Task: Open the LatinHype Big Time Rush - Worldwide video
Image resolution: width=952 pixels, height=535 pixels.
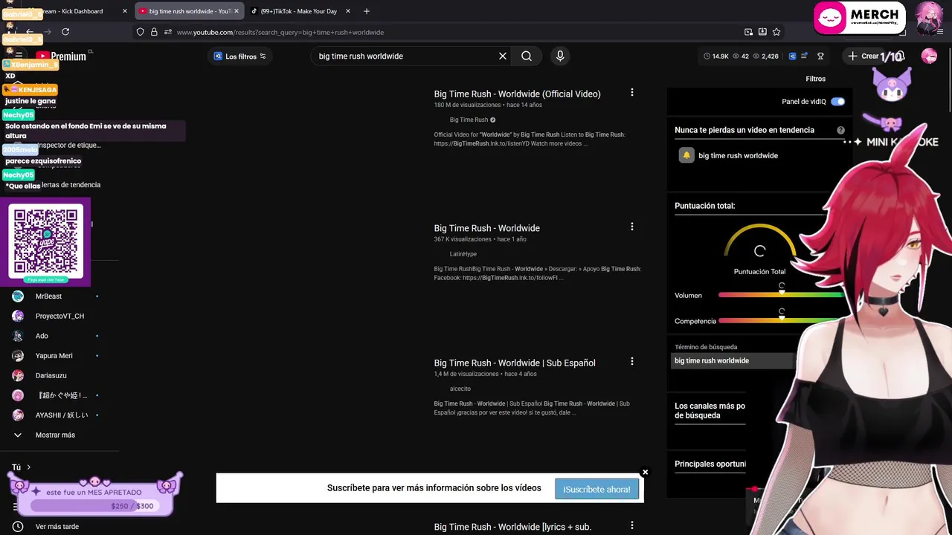Action: pyautogui.click(x=486, y=228)
